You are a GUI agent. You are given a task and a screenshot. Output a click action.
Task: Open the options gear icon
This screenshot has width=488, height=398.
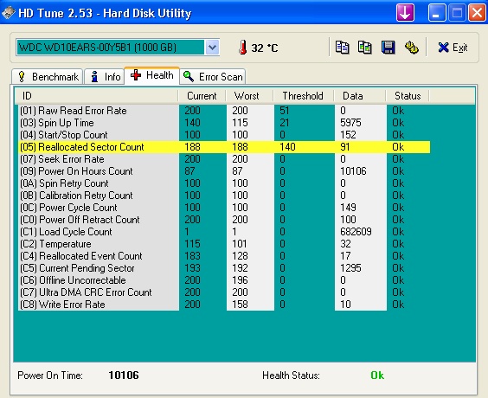pos(412,48)
